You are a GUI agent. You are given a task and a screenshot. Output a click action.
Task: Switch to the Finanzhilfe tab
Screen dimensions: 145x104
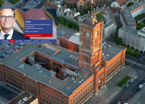19,41
